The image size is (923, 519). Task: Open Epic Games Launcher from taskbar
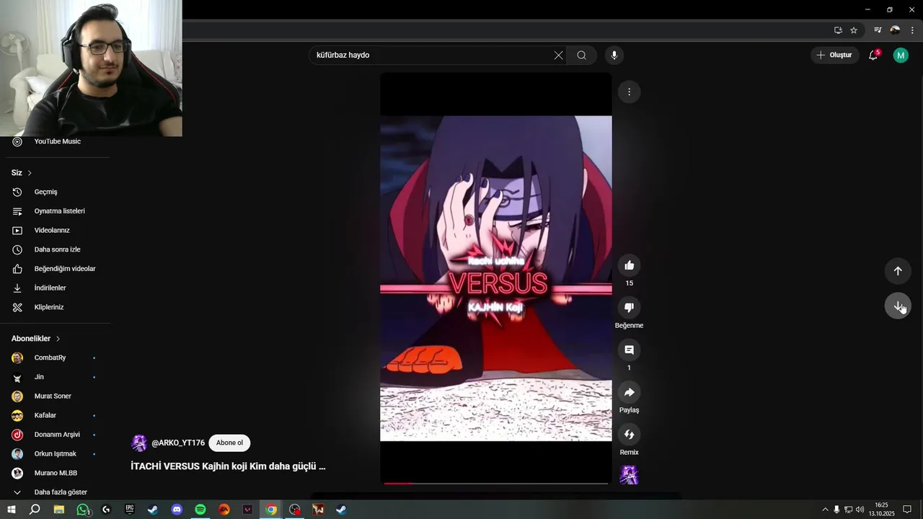(130, 510)
